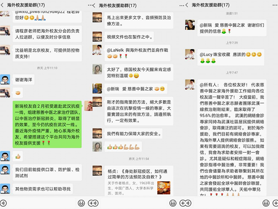Tap the message offering 口罩、防护服、检测试剂

[47, 172]
